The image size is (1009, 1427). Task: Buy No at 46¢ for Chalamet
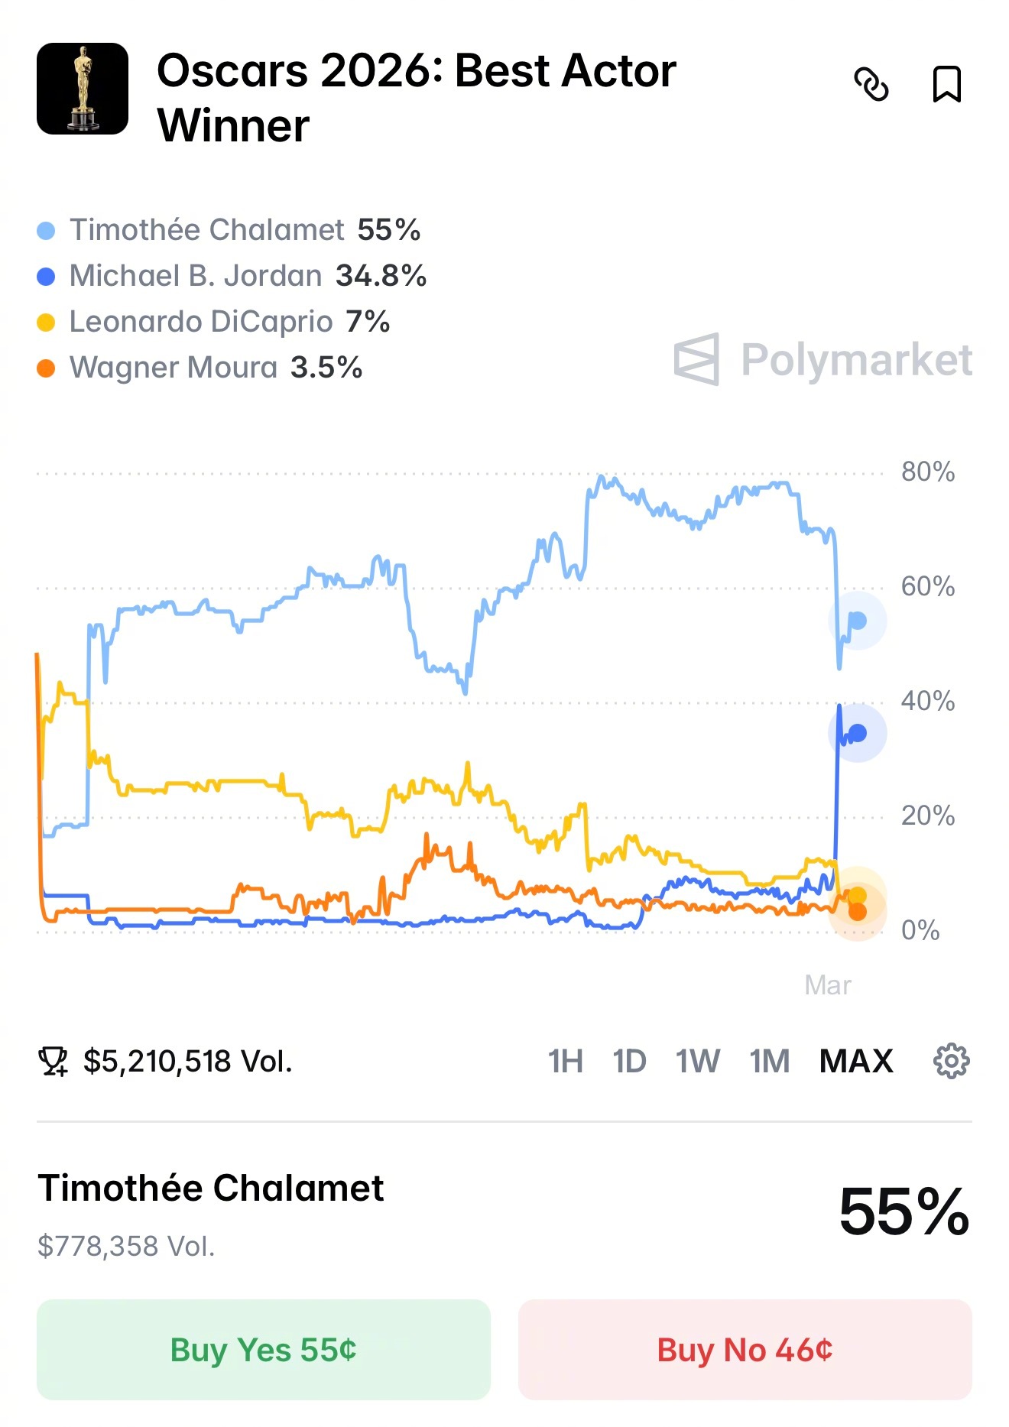(745, 1350)
